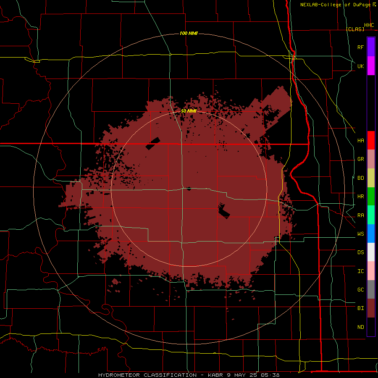Click the GR legend label
Screen dimensions: 378x378
click(360, 159)
